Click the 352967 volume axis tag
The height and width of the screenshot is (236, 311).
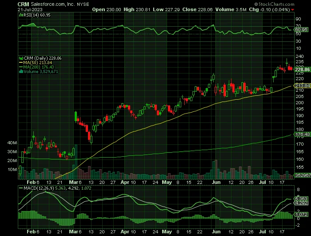point(302,175)
